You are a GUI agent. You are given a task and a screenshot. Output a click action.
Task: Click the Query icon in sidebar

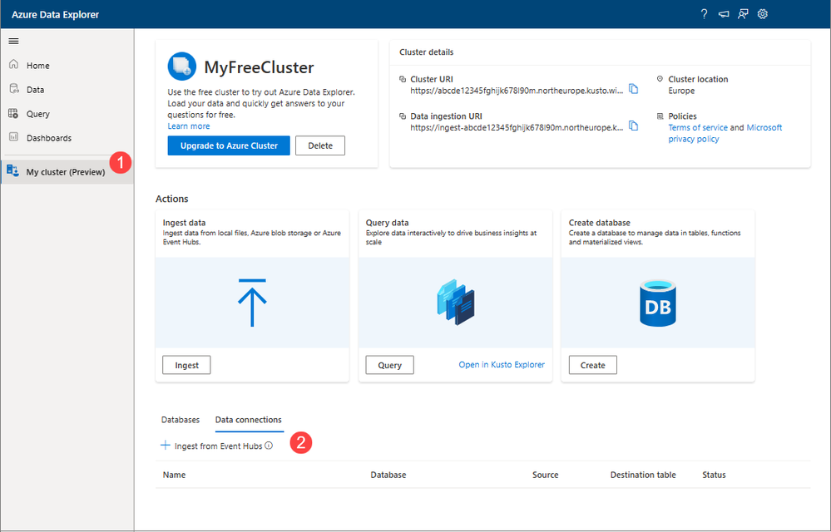(x=14, y=113)
